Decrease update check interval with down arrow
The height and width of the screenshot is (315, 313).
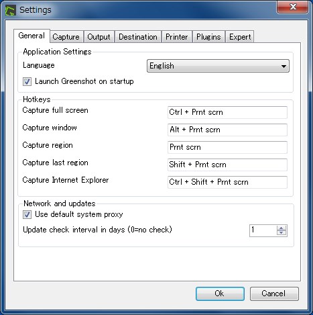click(x=281, y=233)
